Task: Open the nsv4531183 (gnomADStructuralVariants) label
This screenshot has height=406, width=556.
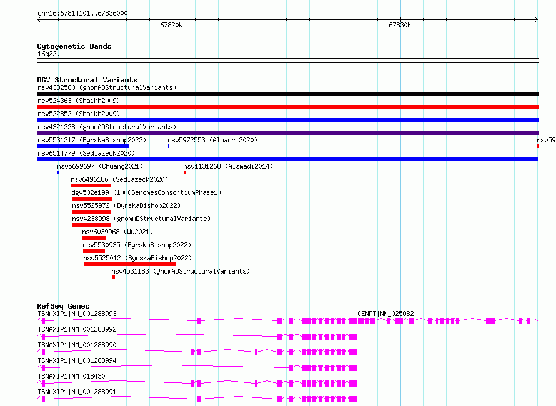Action: [x=181, y=271]
